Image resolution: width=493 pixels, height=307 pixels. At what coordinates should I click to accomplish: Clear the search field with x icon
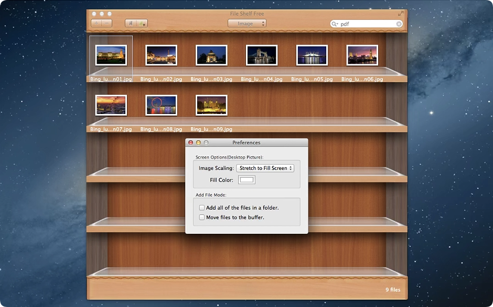pyautogui.click(x=399, y=24)
